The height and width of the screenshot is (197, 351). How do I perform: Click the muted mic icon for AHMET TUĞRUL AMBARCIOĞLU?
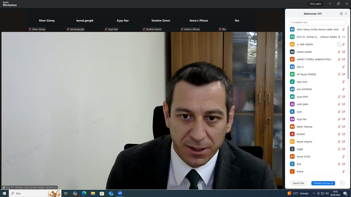click(339, 59)
